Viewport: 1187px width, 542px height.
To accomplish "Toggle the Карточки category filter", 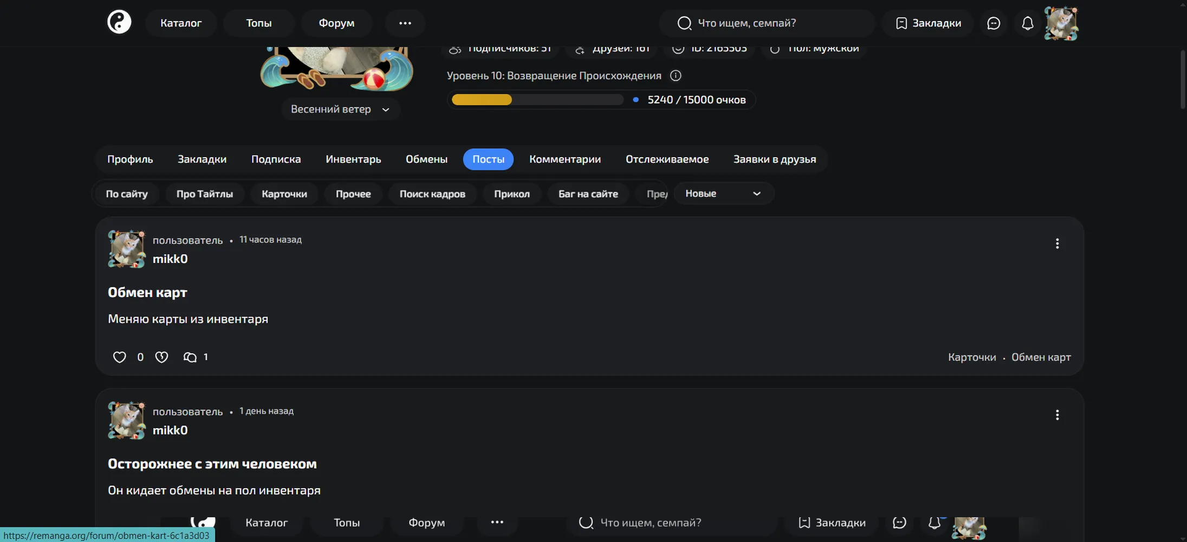I will (x=284, y=193).
